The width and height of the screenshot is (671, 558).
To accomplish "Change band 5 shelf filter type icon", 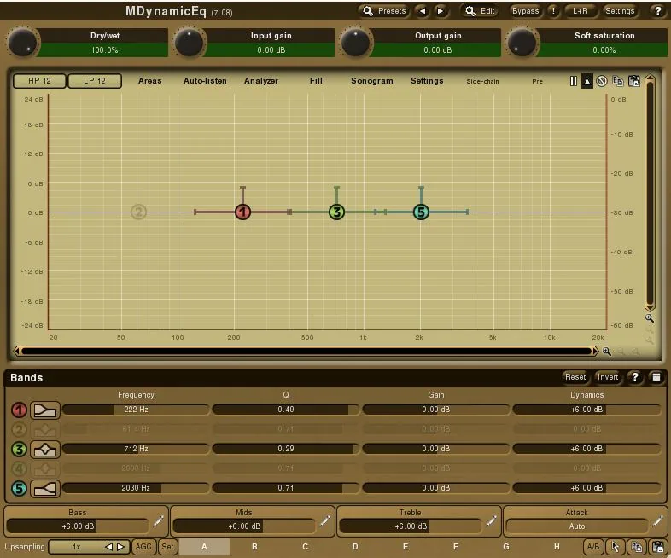I will 45,489.
